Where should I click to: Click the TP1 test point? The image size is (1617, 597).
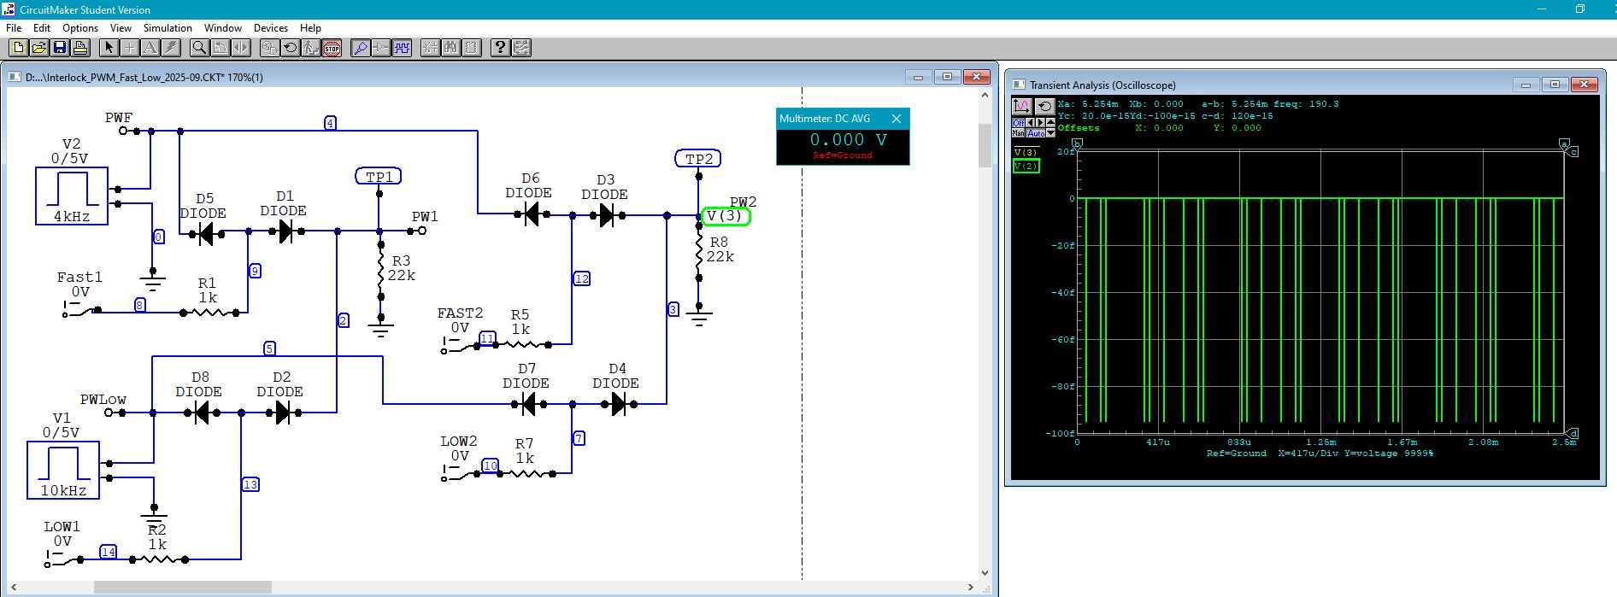point(378,177)
